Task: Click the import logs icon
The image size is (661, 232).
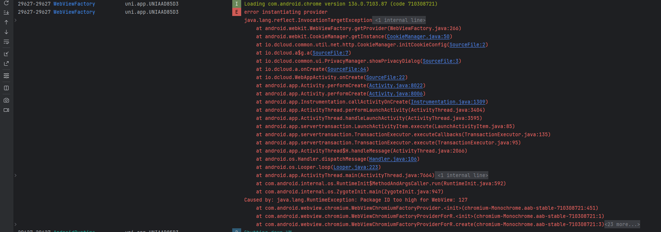Action: [x=6, y=54]
